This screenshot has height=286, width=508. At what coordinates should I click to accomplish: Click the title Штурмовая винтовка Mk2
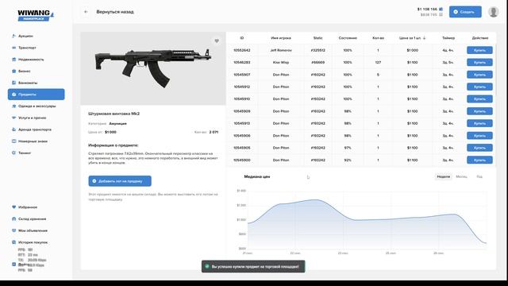pyautogui.click(x=114, y=114)
